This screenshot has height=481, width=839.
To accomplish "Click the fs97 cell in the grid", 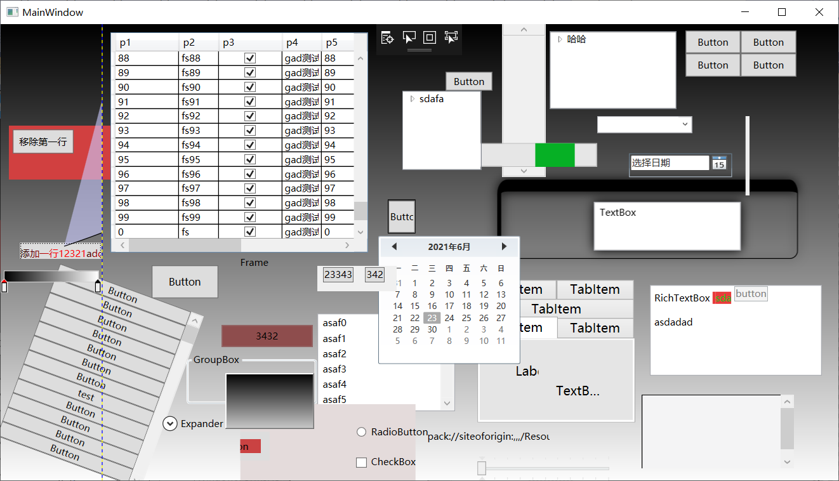I will click(199, 188).
